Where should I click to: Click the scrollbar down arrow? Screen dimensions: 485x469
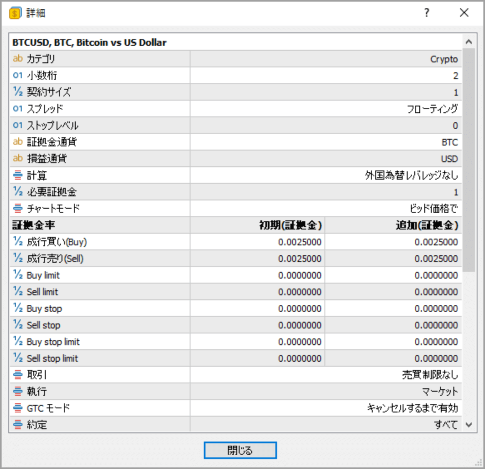(469, 425)
